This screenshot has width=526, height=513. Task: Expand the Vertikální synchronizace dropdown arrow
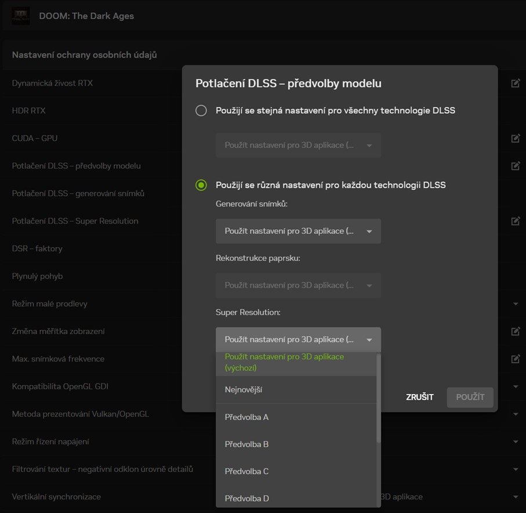point(516,497)
